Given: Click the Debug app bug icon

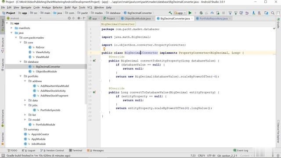Looking at the screenshot, I should pyautogui.click(x=201, y=13).
